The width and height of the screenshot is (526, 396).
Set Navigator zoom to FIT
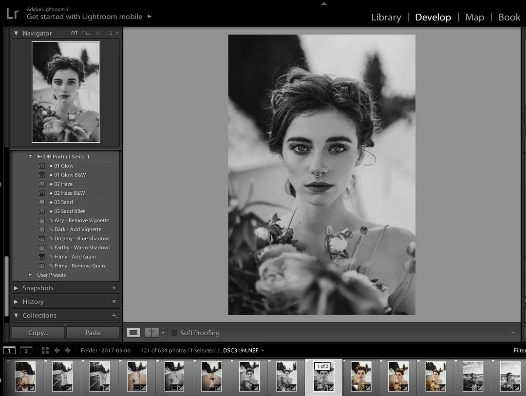(75, 33)
